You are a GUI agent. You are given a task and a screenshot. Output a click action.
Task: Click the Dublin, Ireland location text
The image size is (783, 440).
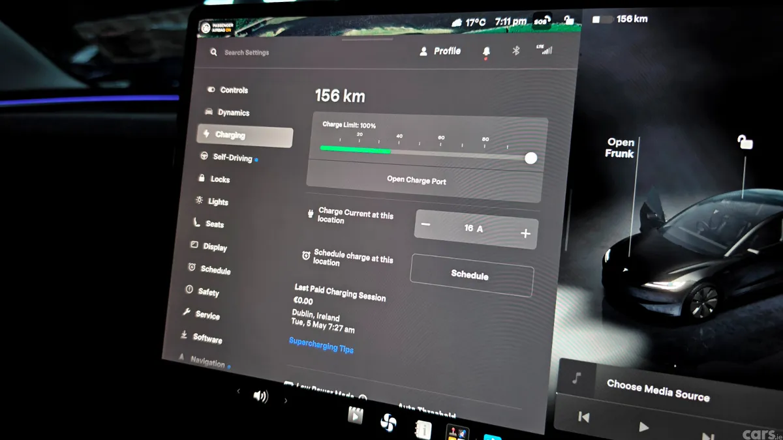click(x=316, y=316)
